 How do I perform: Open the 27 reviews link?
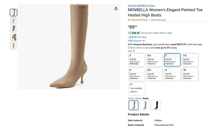(146, 20)
